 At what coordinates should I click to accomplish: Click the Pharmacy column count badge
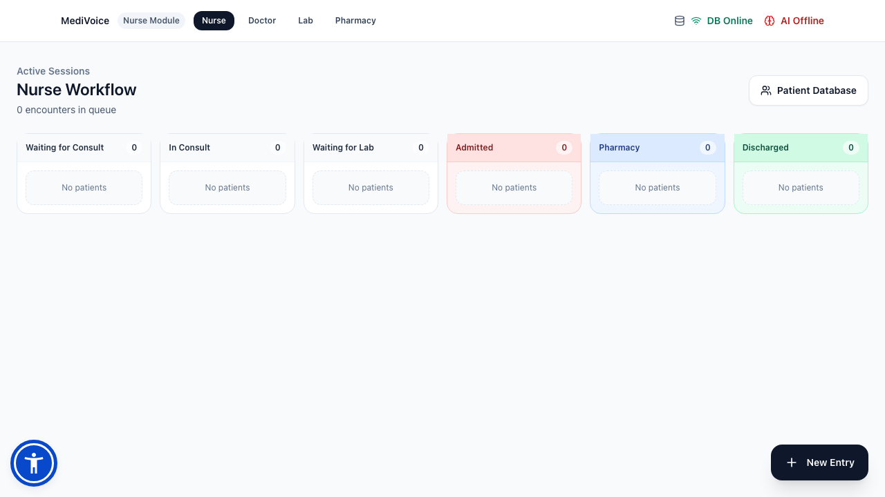point(707,148)
